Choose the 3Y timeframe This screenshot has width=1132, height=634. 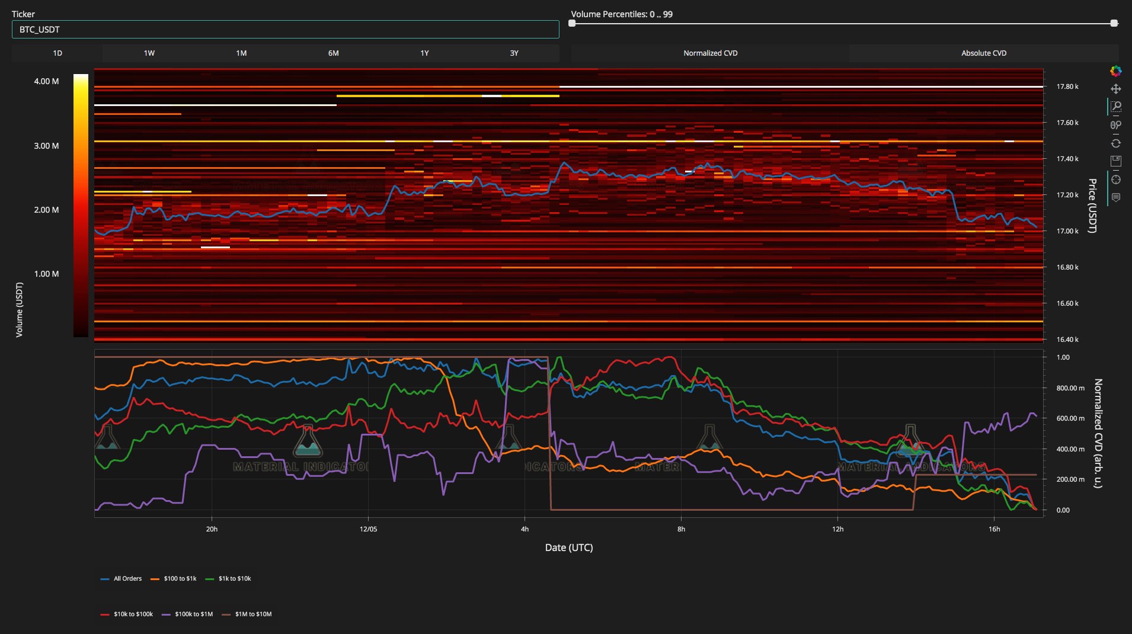pyautogui.click(x=514, y=53)
